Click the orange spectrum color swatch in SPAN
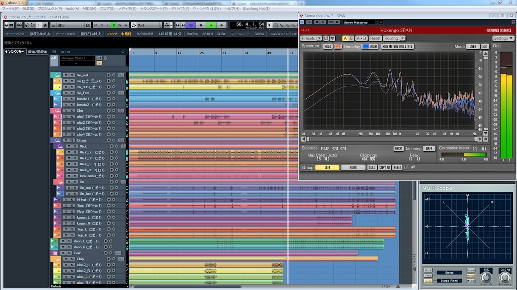 click(x=338, y=47)
